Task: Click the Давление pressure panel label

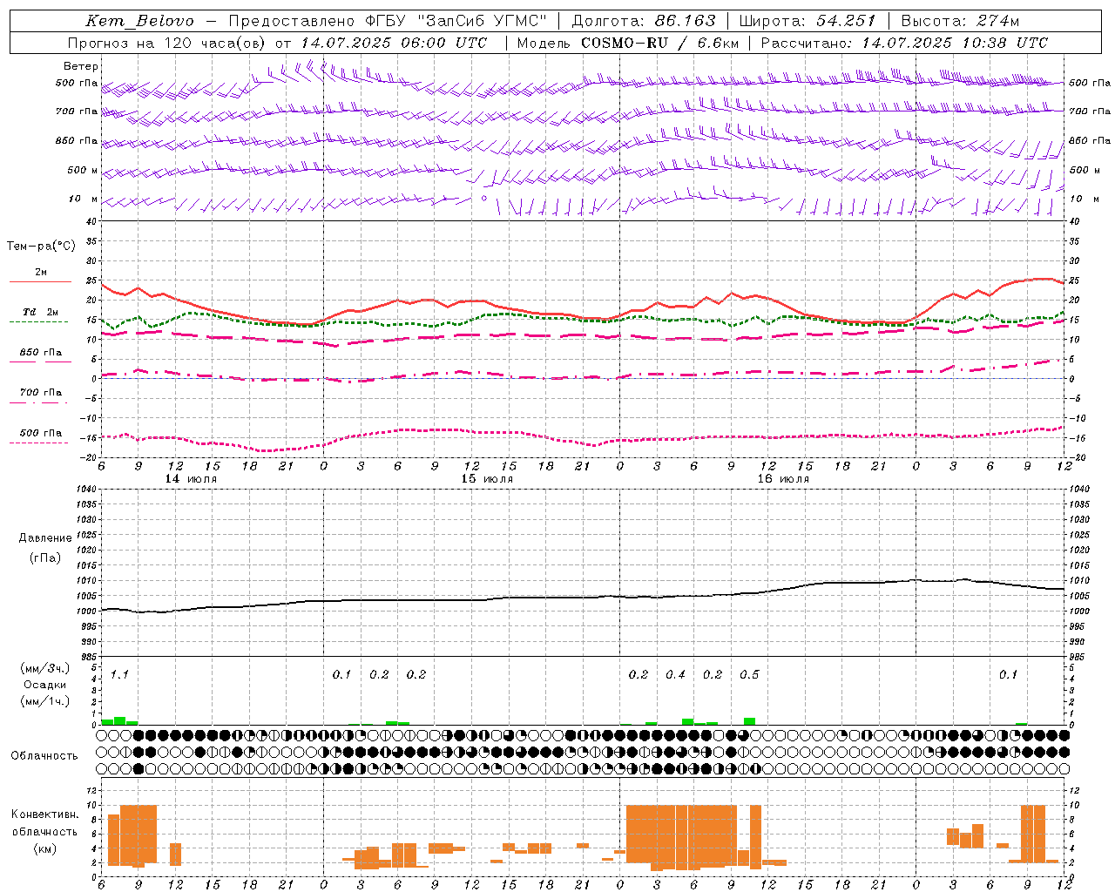Action: [45, 538]
